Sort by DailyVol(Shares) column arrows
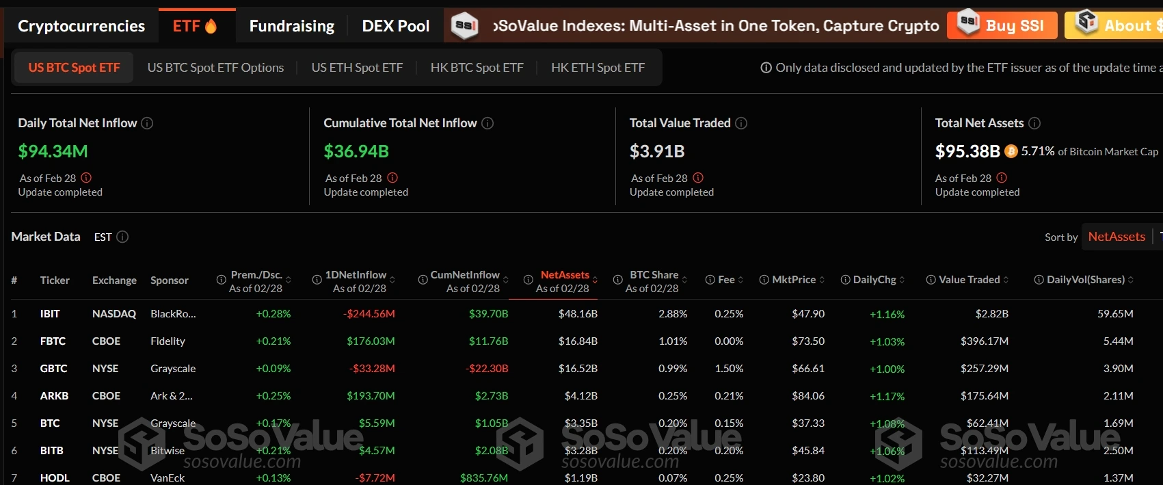This screenshot has height=485, width=1163. pos(1131,280)
